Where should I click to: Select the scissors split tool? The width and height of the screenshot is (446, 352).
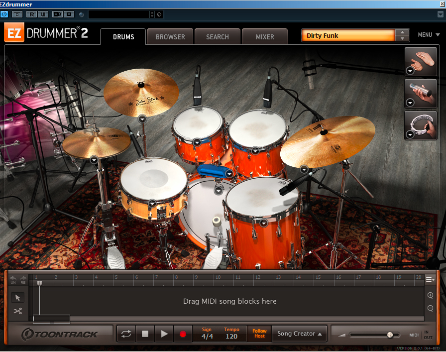coord(17,311)
